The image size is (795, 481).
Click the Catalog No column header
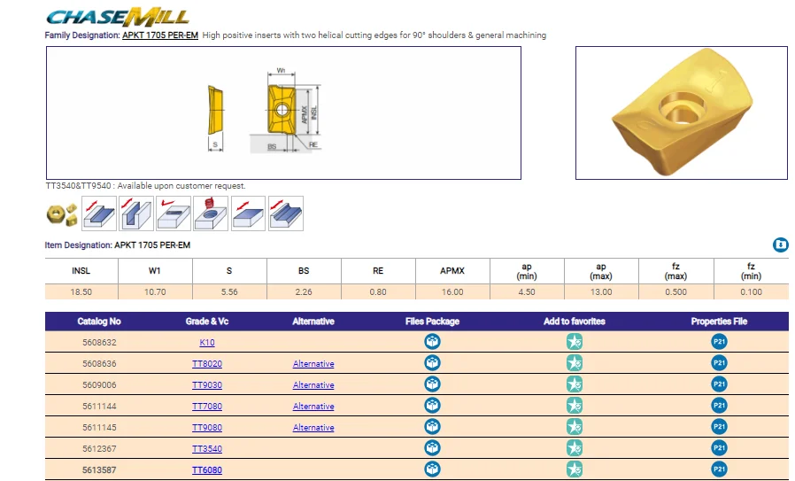click(99, 322)
